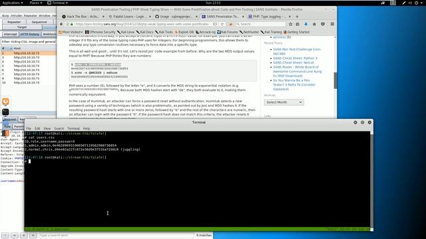This screenshot has width=426, height=239.
Task: Close the Usage sqlmapproject GitHub tab
Action: pos(196,17)
